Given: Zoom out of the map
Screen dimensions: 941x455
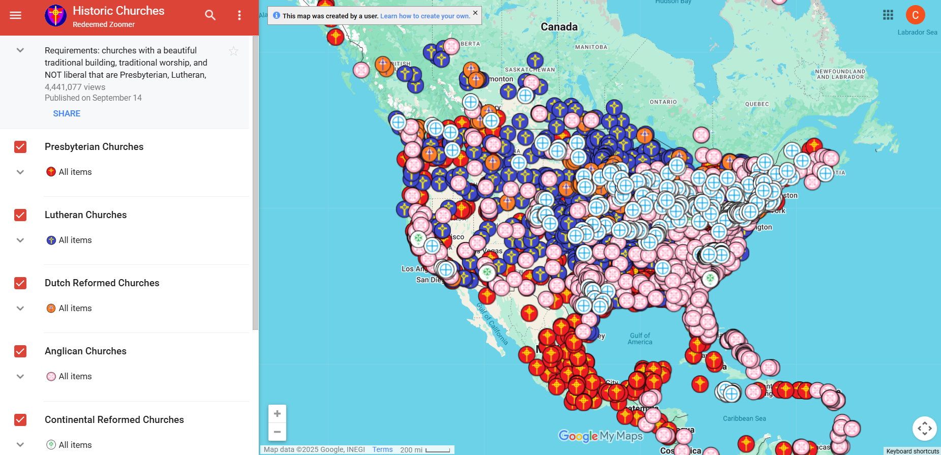Looking at the screenshot, I should click(x=277, y=432).
